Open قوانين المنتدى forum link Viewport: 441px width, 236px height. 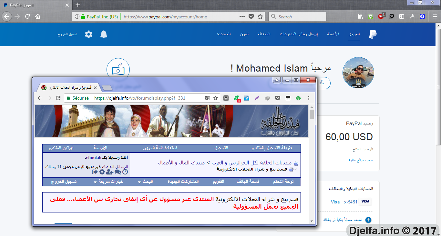pyautogui.click(x=61, y=148)
